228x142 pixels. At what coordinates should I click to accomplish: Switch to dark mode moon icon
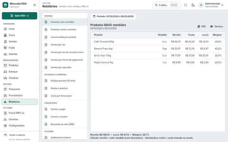(x=193, y=5)
